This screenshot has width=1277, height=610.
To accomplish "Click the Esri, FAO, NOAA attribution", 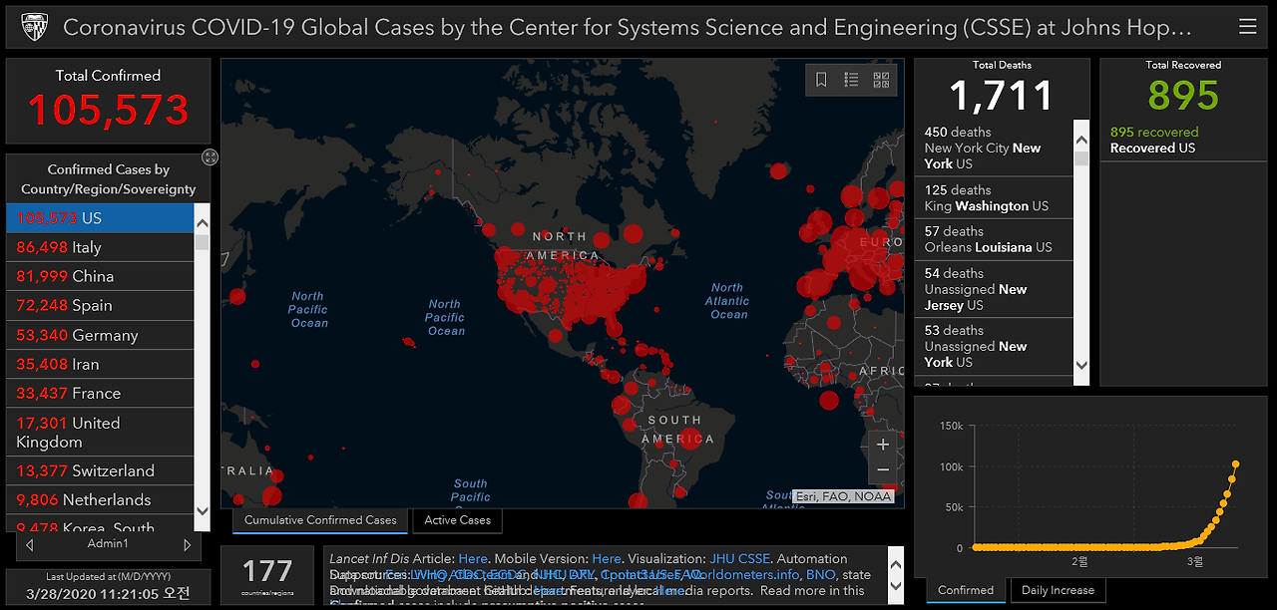I will (843, 495).
